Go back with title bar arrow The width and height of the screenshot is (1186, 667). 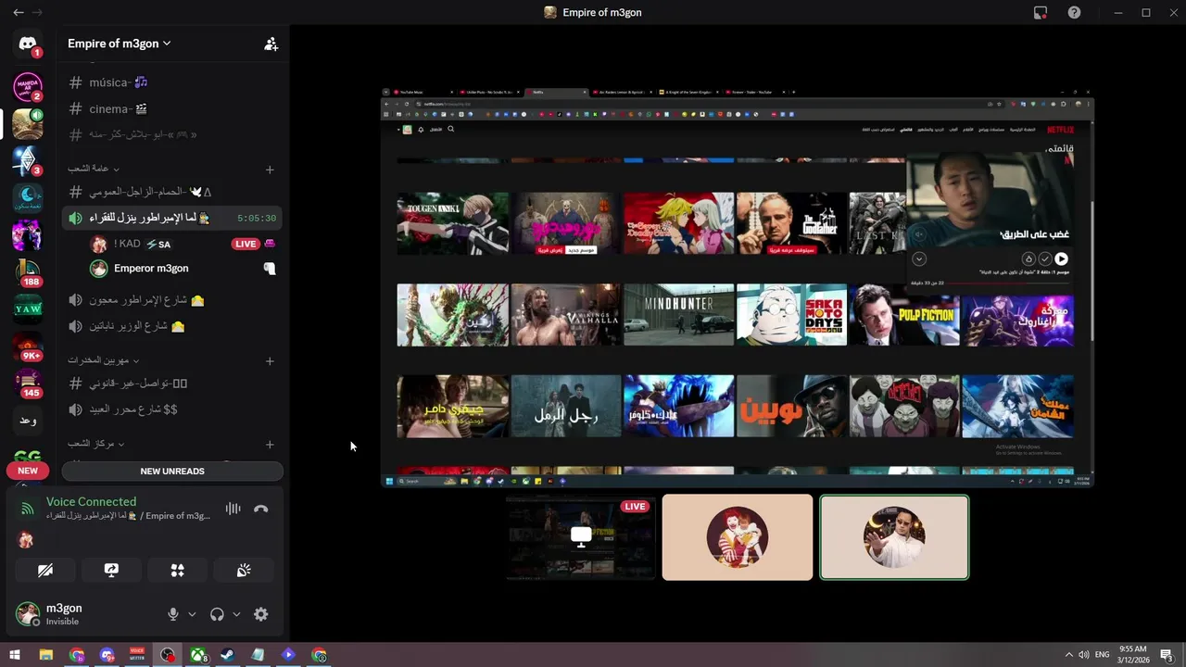[19, 13]
